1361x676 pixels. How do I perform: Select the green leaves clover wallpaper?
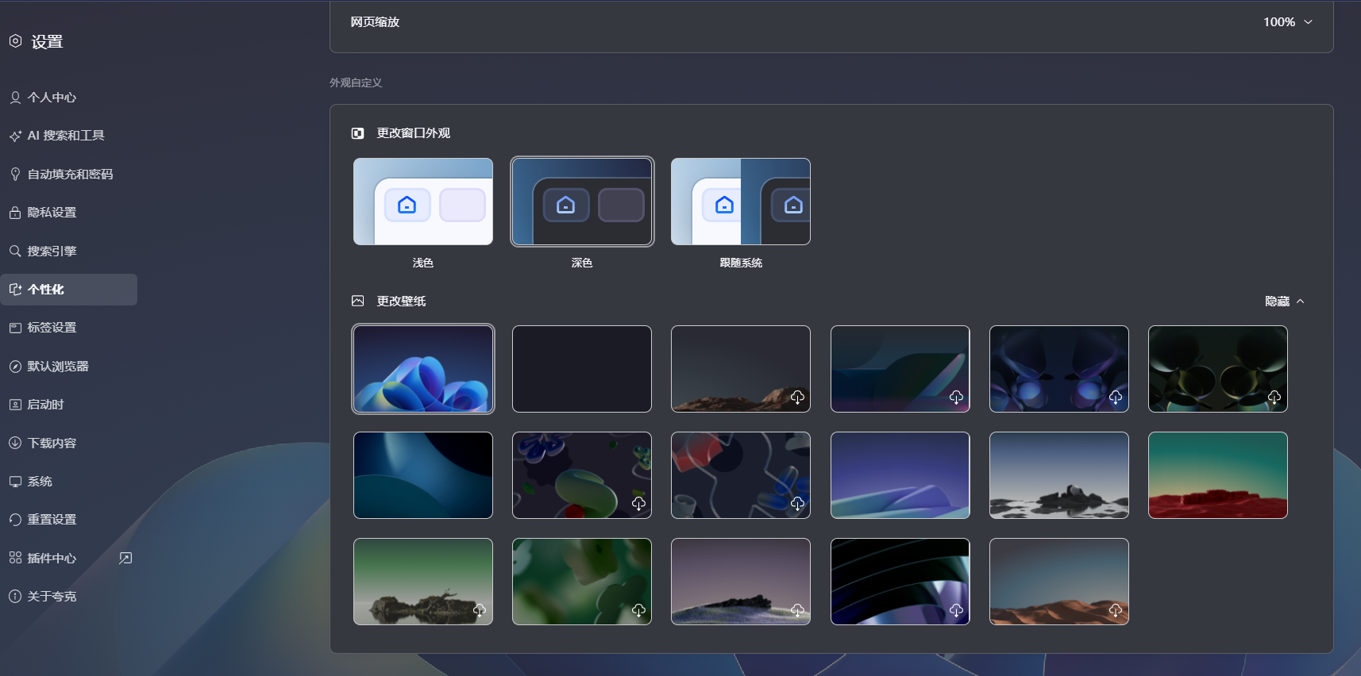tap(582, 582)
